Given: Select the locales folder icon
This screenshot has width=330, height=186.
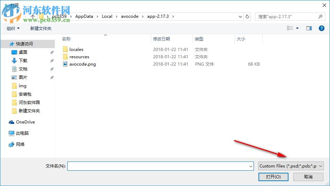Looking at the screenshot, I should pyautogui.click(x=65, y=49).
